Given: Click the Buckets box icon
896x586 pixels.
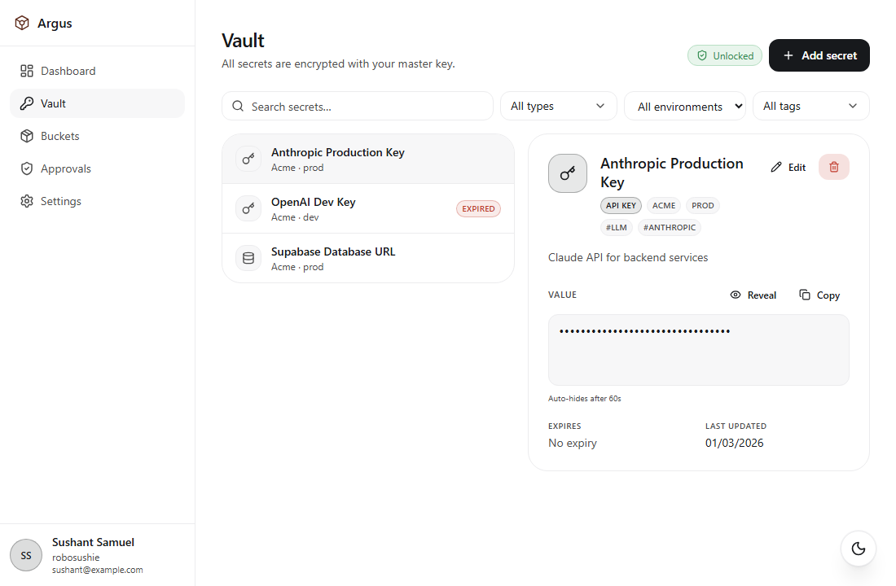Looking at the screenshot, I should click(27, 136).
